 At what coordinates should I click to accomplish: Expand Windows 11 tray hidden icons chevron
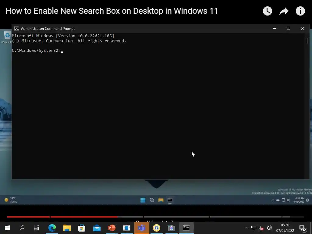[x=273, y=200]
